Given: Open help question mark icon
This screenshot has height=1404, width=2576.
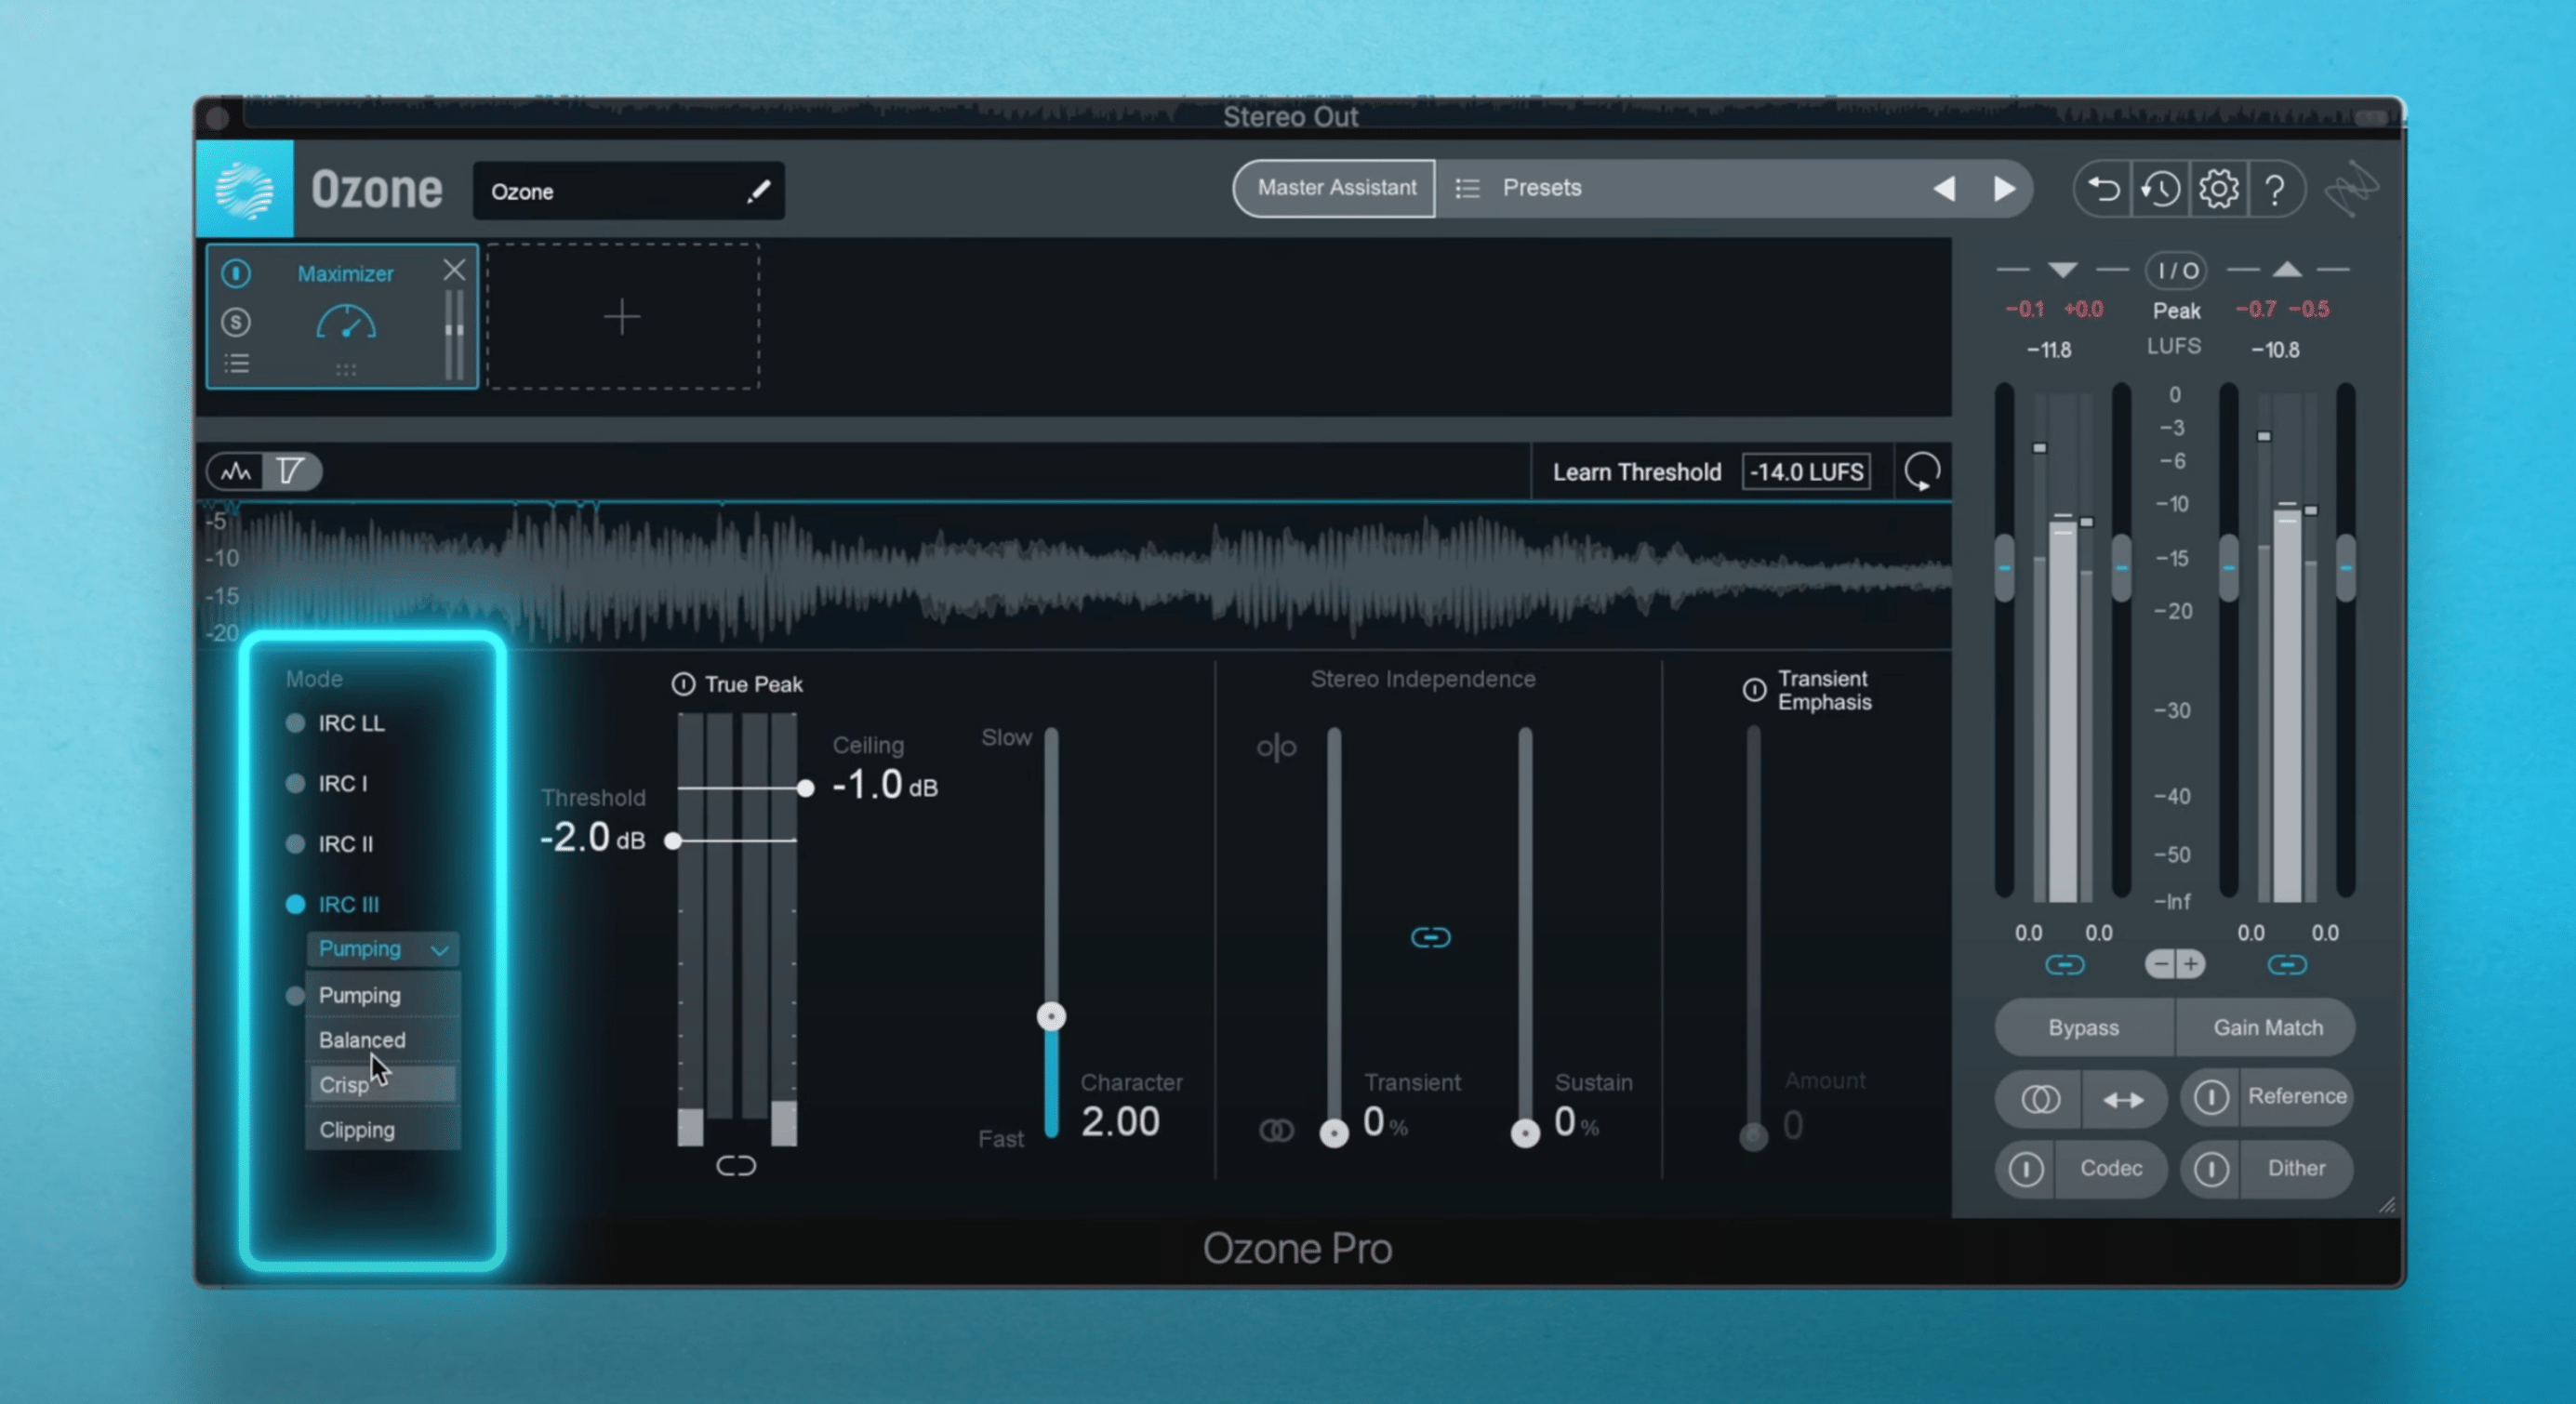Looking at the screenshot, I should point(2275,189).
